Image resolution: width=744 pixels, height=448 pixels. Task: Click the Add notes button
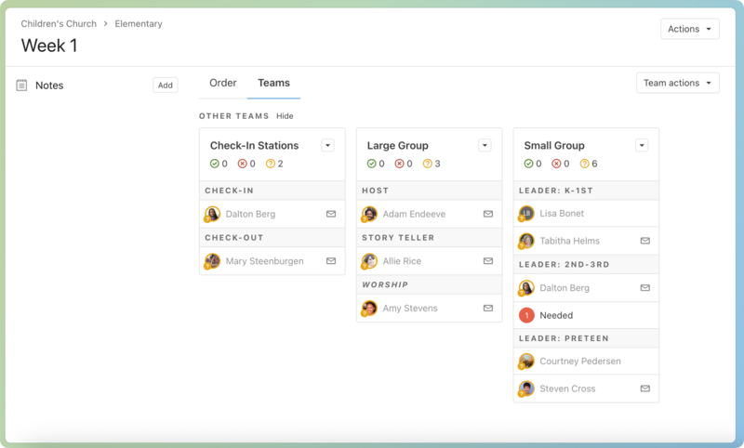[165, 86]
